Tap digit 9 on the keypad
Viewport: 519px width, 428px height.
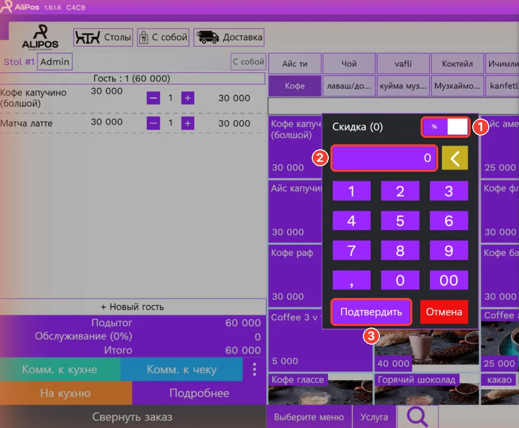click(x=449, y=250)
